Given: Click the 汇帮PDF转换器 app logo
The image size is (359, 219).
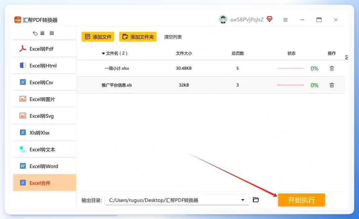Looking at the screenshot, I should click(17, 20).
